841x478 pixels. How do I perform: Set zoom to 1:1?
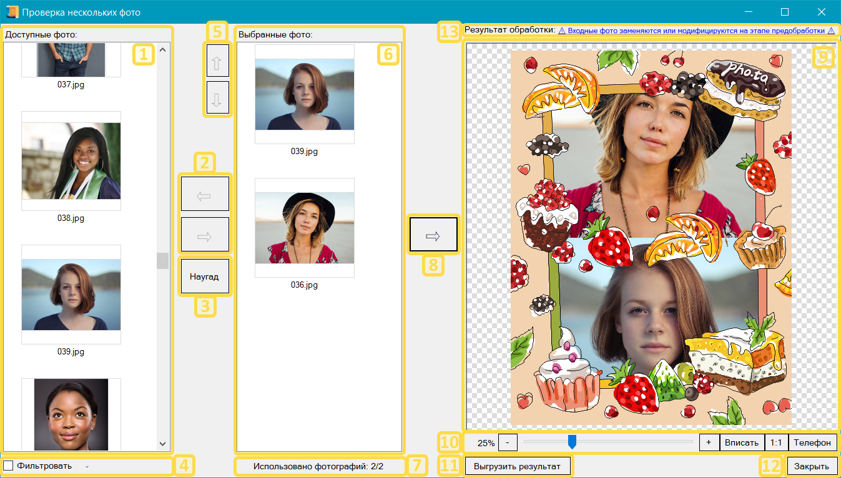[776, 442]
